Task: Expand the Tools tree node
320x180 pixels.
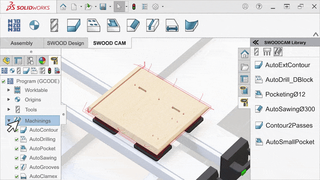Action: 8,109
